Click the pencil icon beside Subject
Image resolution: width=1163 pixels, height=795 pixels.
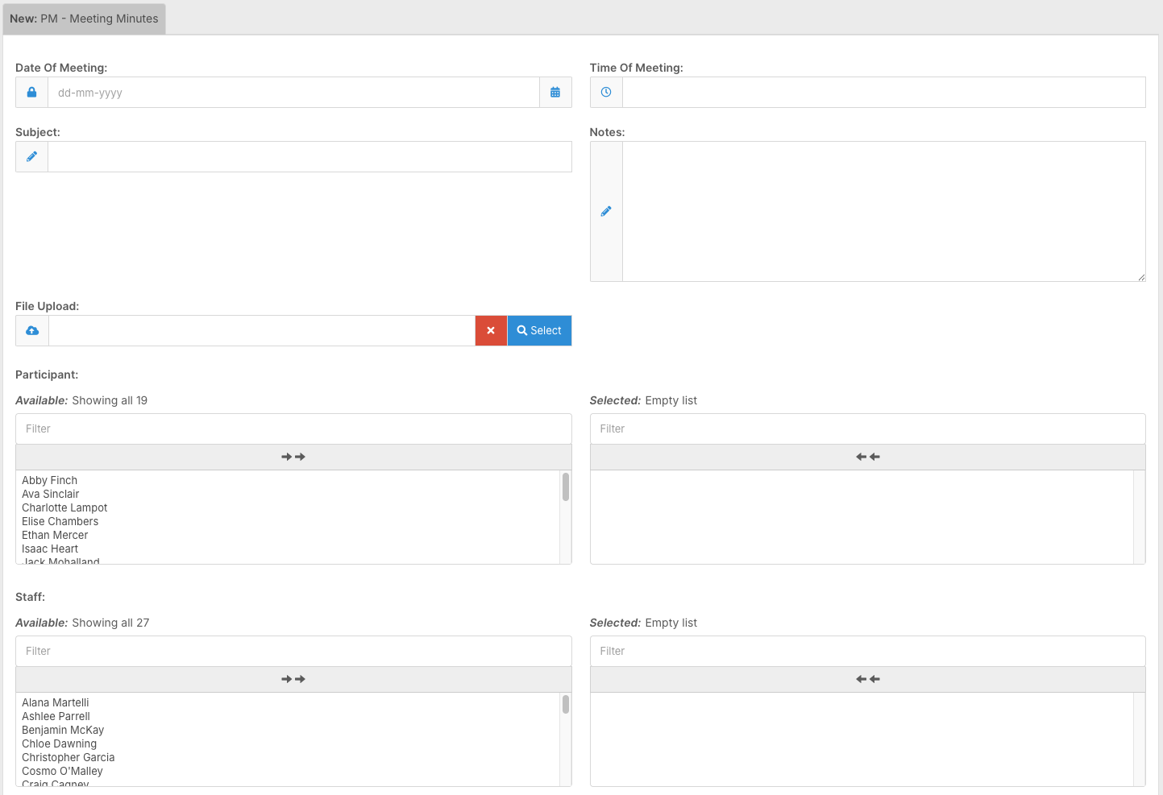pyautogui.click(x=31, y=157)
